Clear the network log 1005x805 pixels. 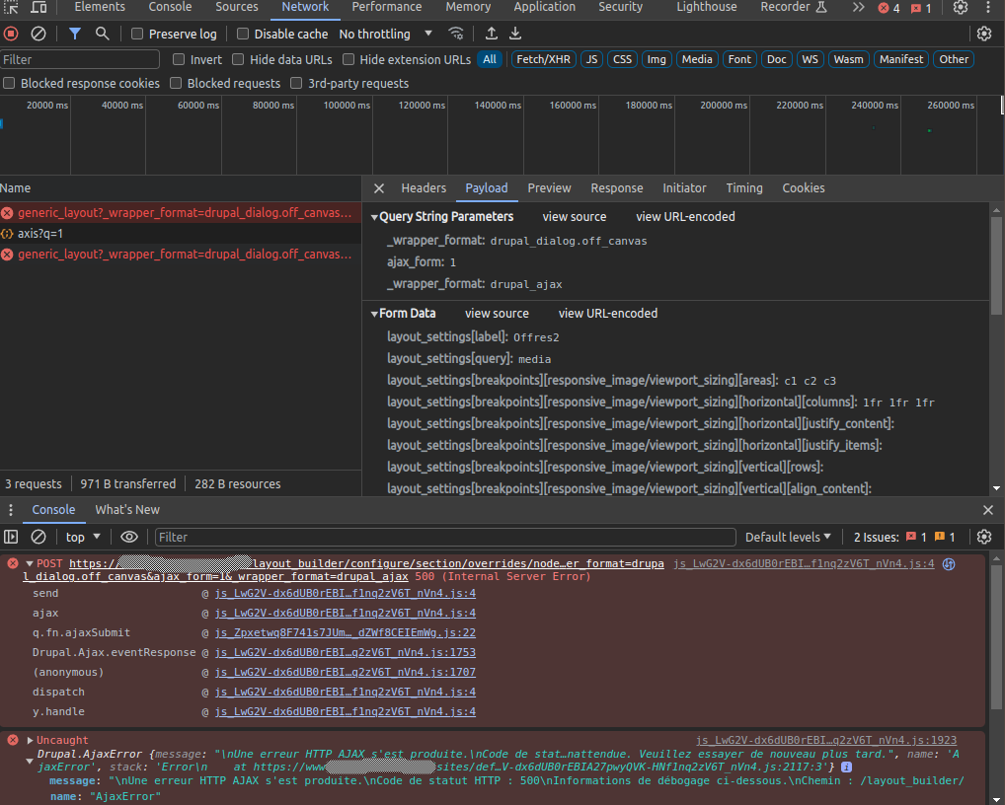[39, 34]
